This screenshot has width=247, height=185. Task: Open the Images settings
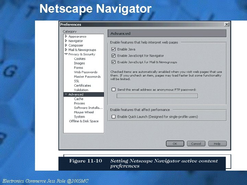[x=79, y=63]
